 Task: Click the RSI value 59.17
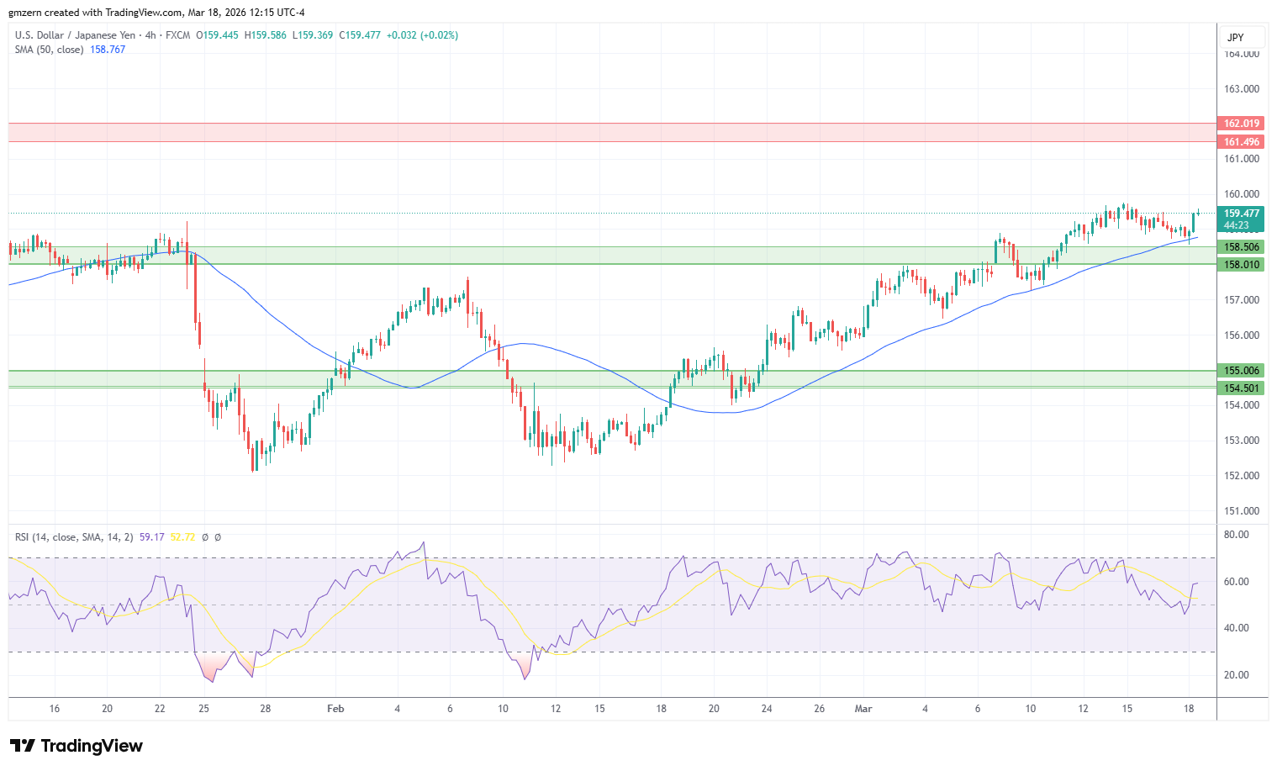point(152,536)
